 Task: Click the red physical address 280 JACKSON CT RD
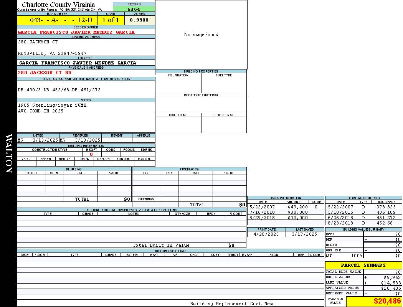[45, 73]
